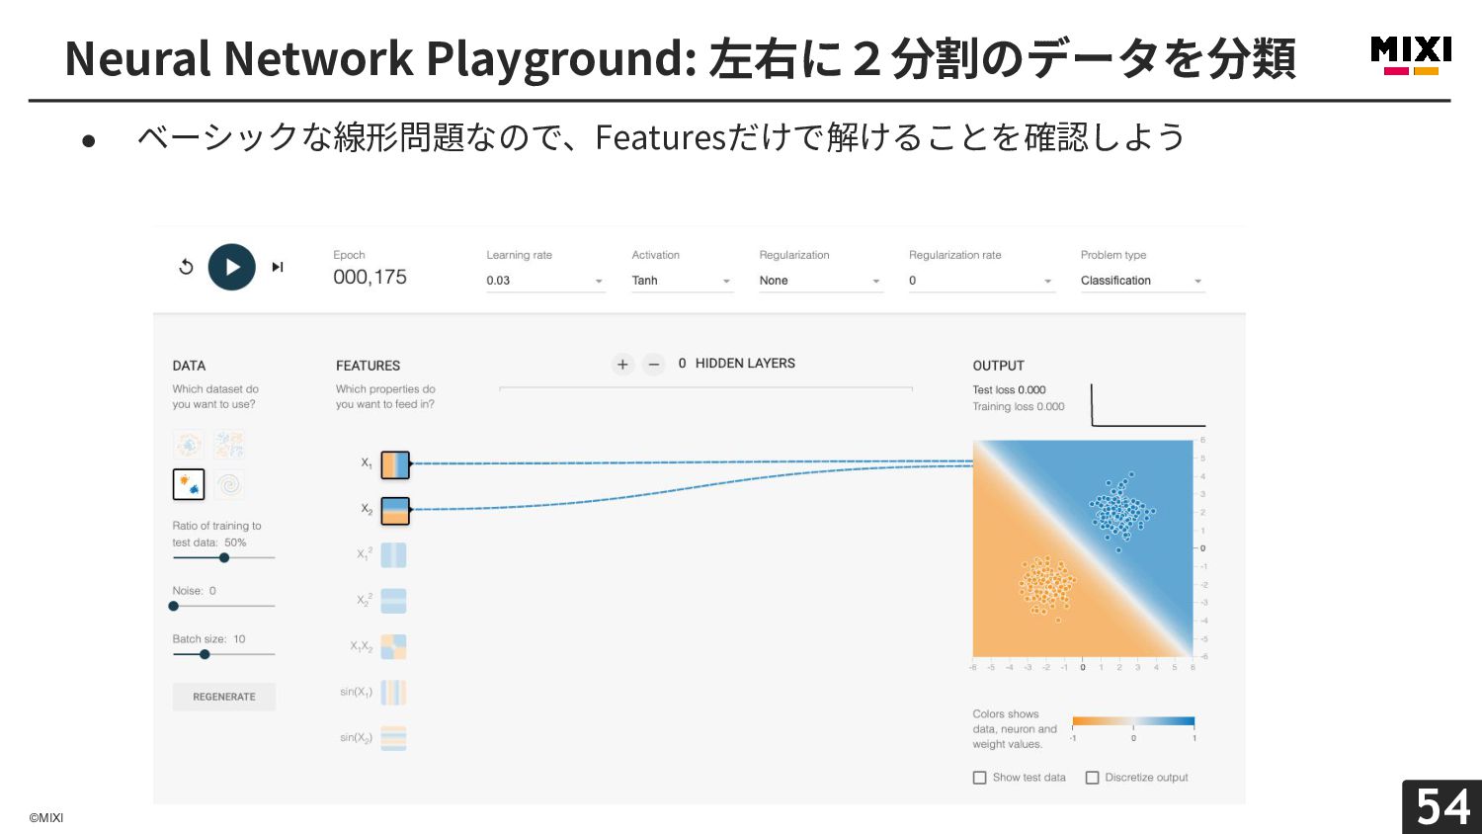Click the HIDDEN LAYERS label
The height and width of the screenshot is (834, 1482).
click(x=745, y=364)
